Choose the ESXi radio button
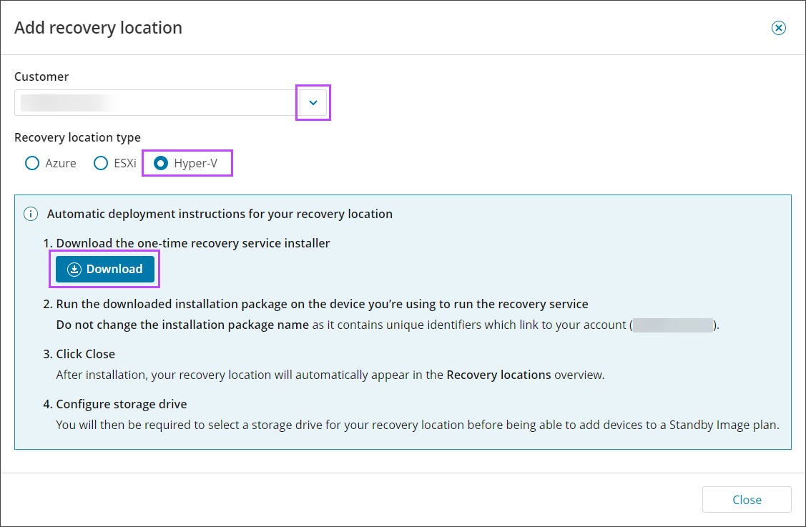 click(102, 163)
